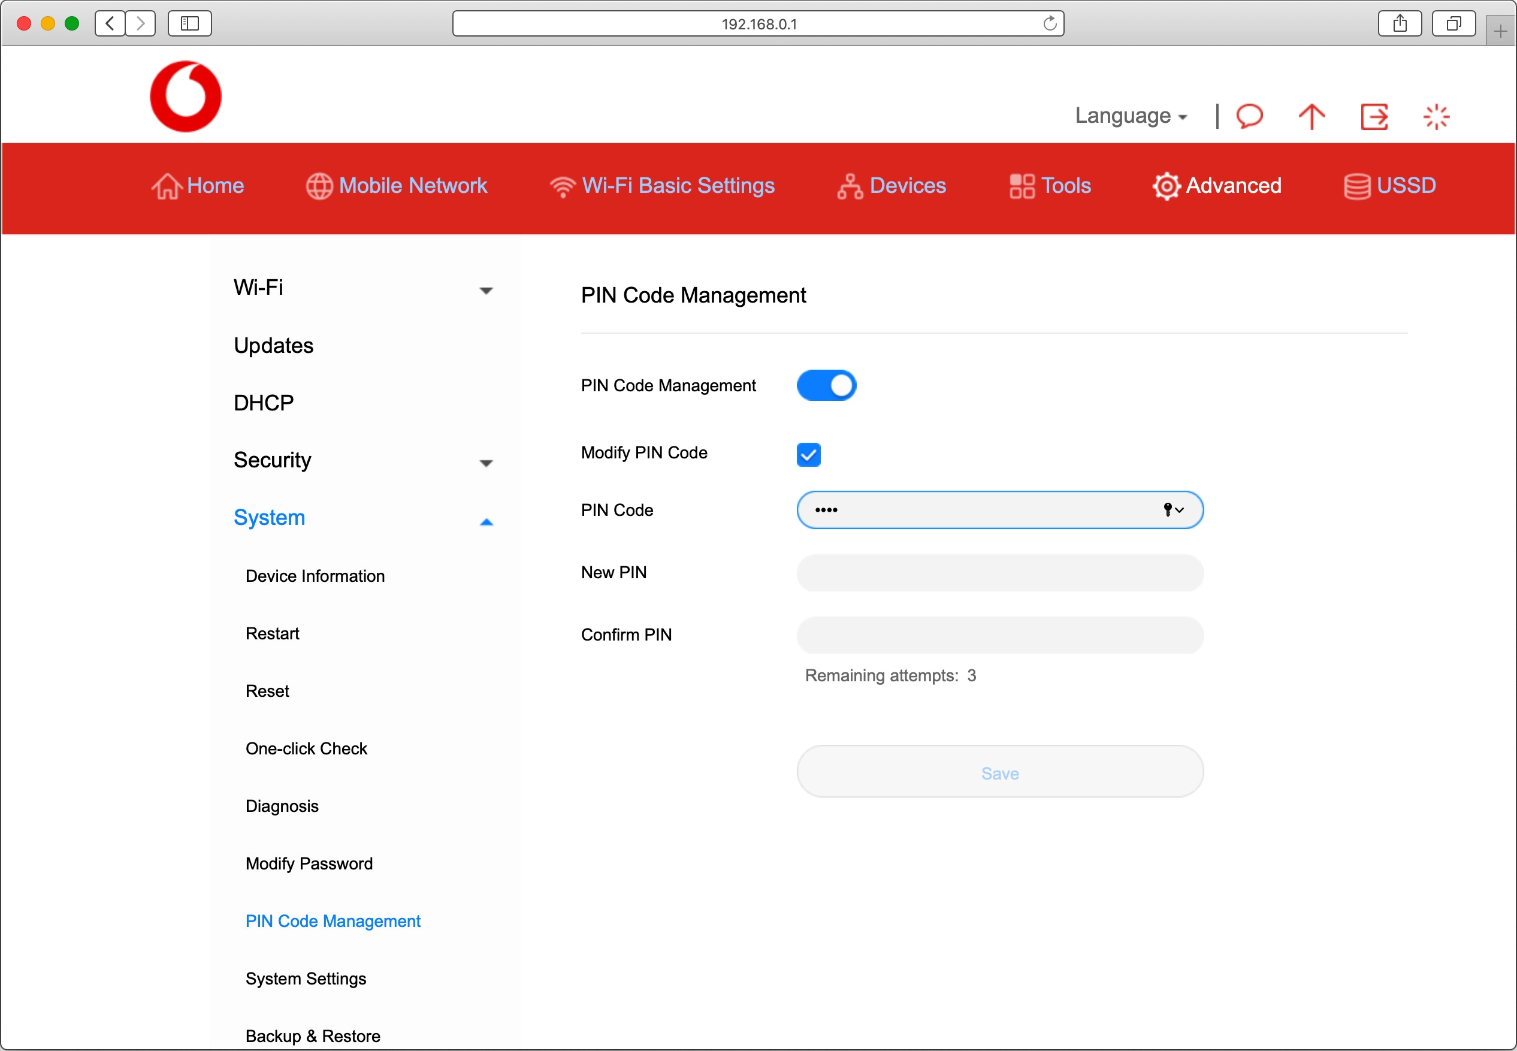Click the Vodafone logo
The height and width of the screenshot is (1051, 1517).
coord(186,97)
